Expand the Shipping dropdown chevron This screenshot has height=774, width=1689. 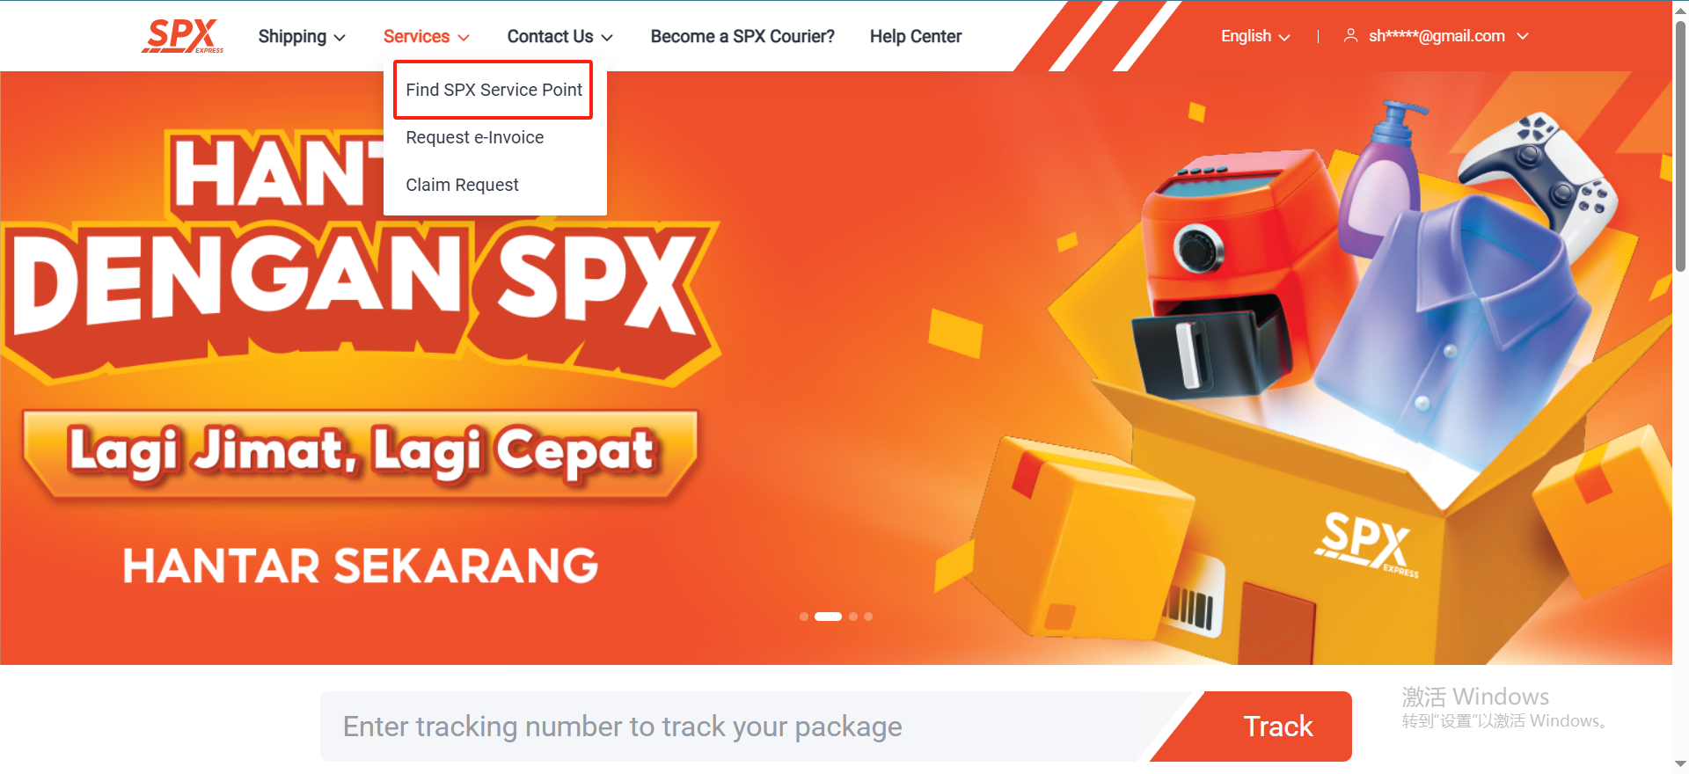click(340, 37)
